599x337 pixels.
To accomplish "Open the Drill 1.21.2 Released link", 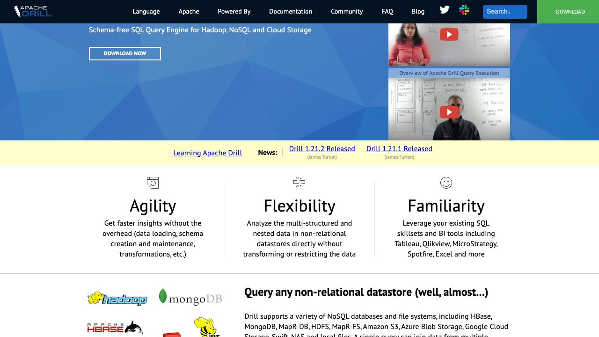I will click(322, 149).
